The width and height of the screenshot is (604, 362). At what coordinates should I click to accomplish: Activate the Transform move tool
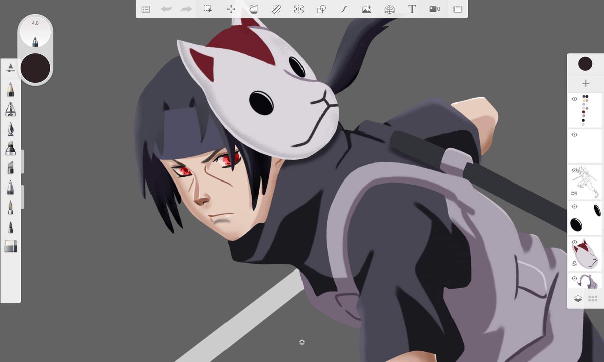231,9
